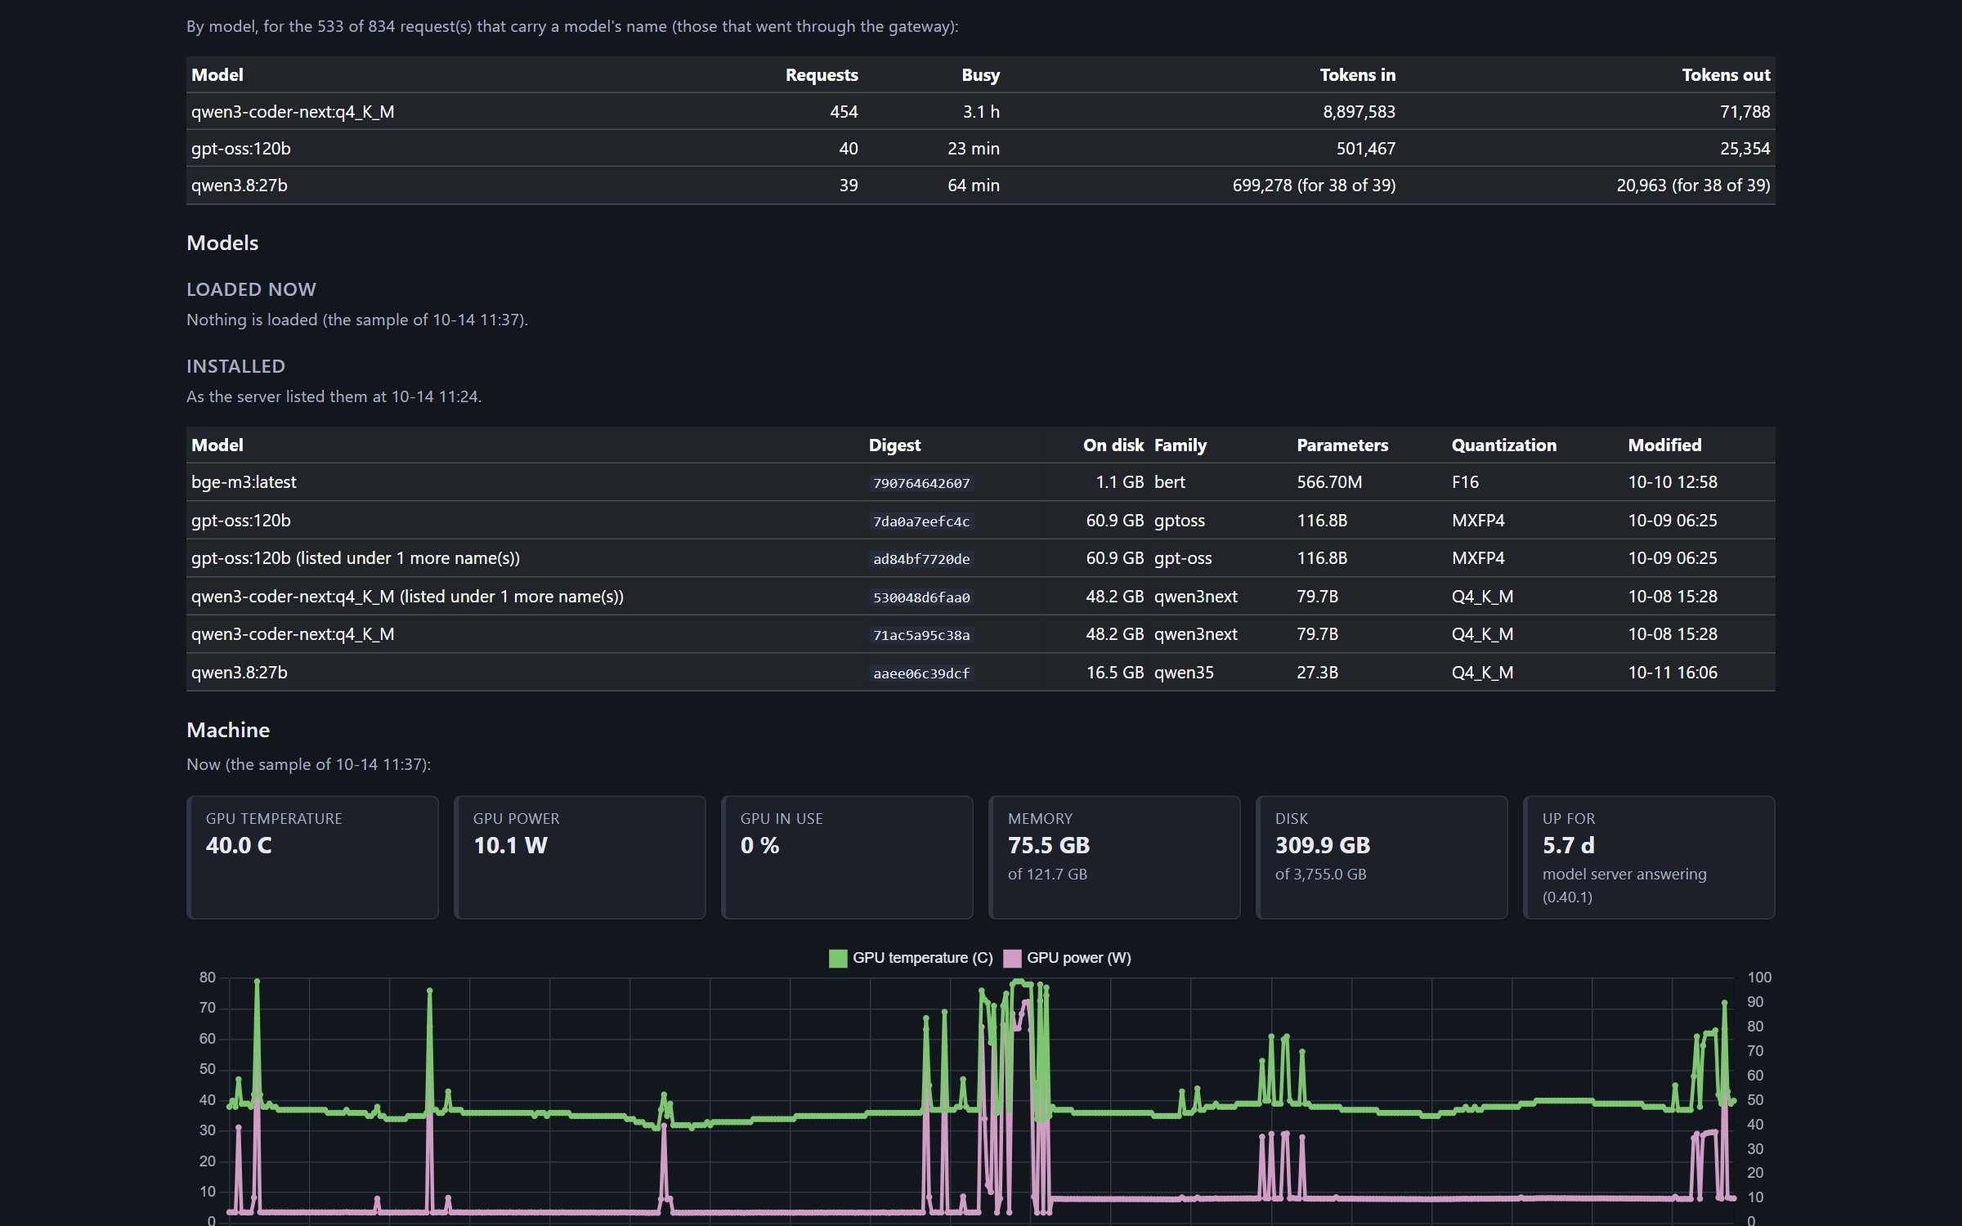Click the 71,788 tokens out value
Screen dimensions: 1962x1226
[x=1745, y=112]
